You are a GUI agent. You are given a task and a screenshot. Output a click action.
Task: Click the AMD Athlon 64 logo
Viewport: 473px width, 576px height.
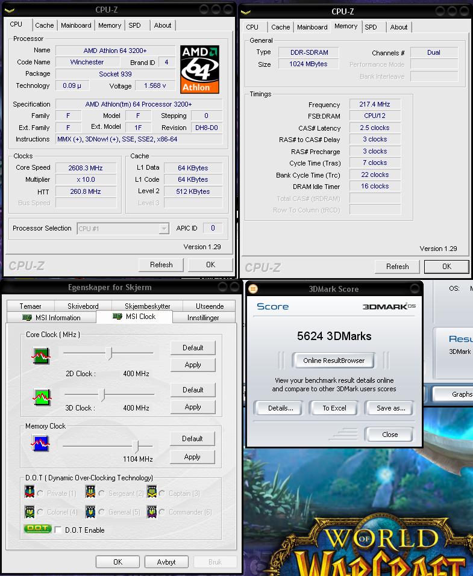(199, 69)
